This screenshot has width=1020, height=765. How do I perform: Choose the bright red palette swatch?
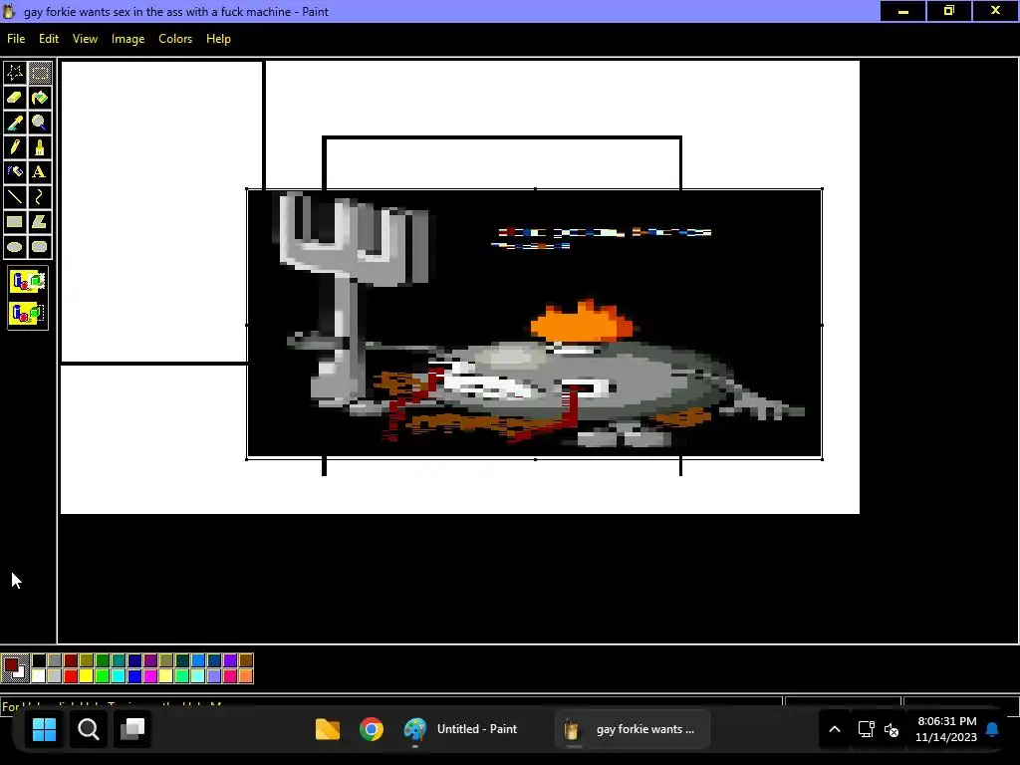click(x=71, y=676)
